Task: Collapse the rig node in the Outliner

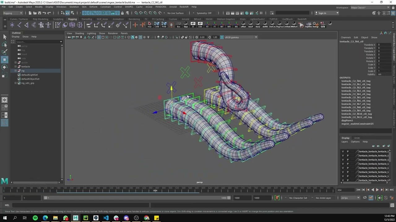Action: 15,71
